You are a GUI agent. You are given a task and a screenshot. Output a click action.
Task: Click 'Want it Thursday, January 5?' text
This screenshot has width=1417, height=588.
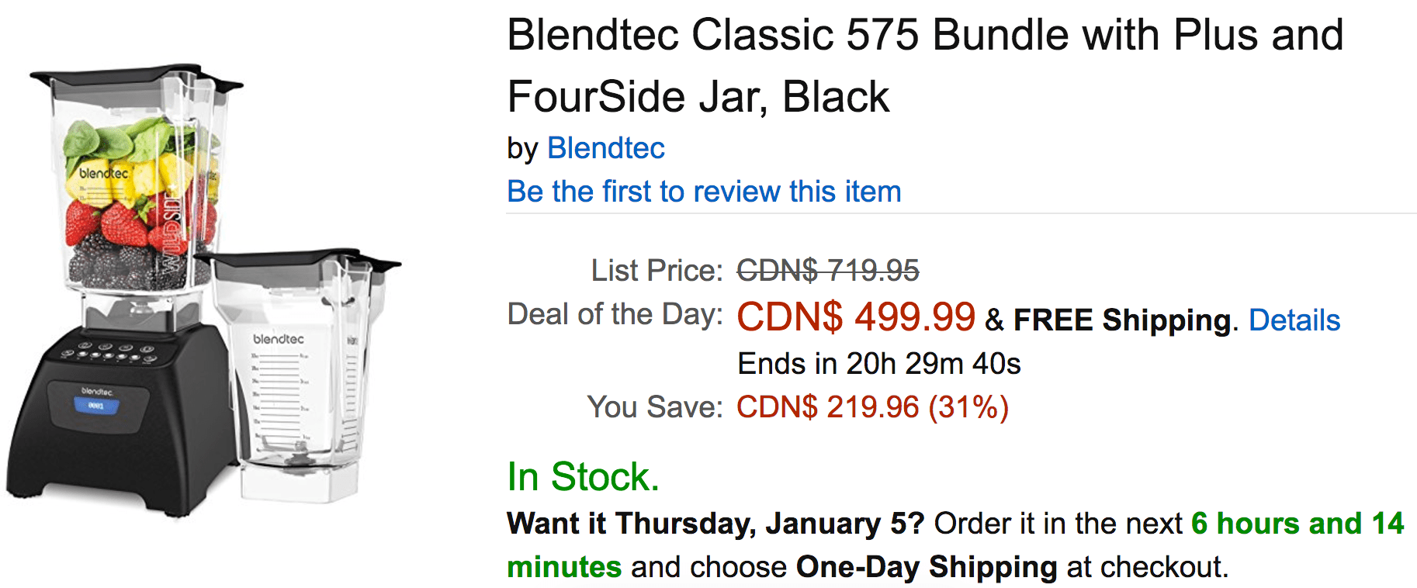pos(715,524)
